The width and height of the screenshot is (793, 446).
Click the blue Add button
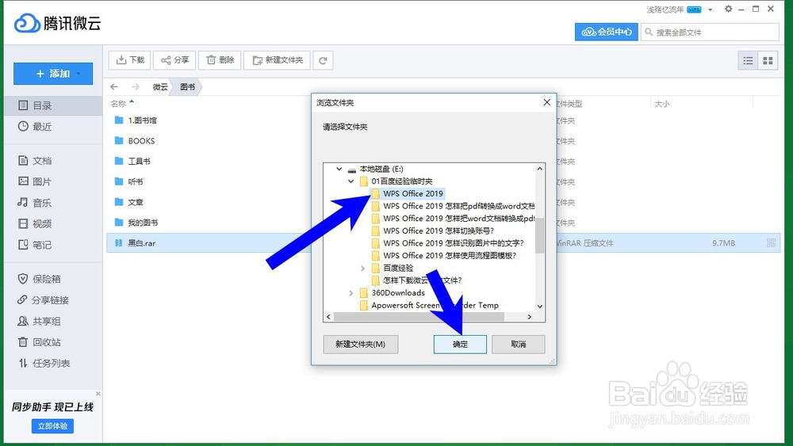pyautogui.click(x=53, y=74)
